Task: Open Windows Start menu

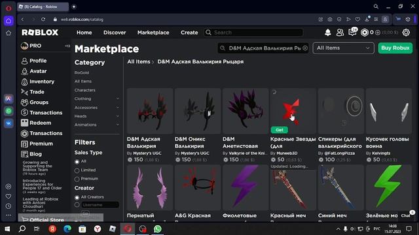Action: [7, 229]
